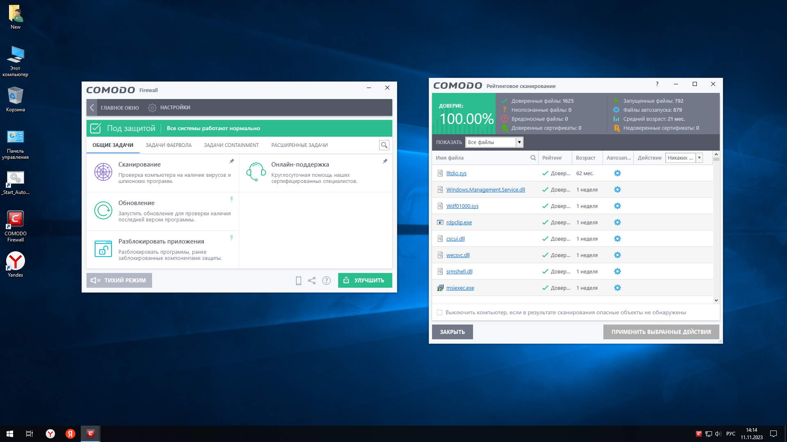Open the 'Все файлы' show filter dropdown
The image size is (787, 442).
pos(519,142)
